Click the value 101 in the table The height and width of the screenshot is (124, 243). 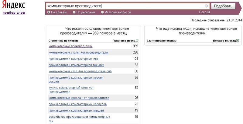[135, 59]
